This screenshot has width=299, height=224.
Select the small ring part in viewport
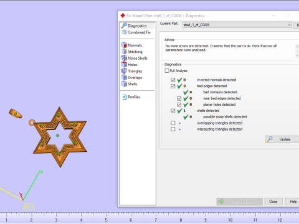coord(16,114)
